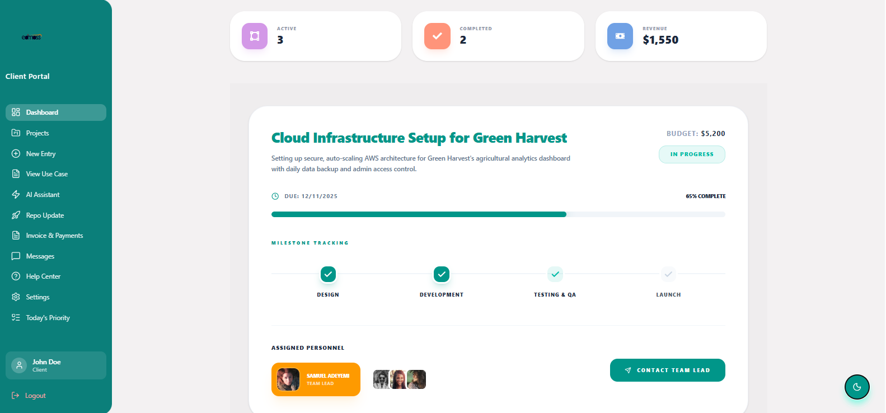
Task: Go to View Use Case page
Action: pos(56,174)
